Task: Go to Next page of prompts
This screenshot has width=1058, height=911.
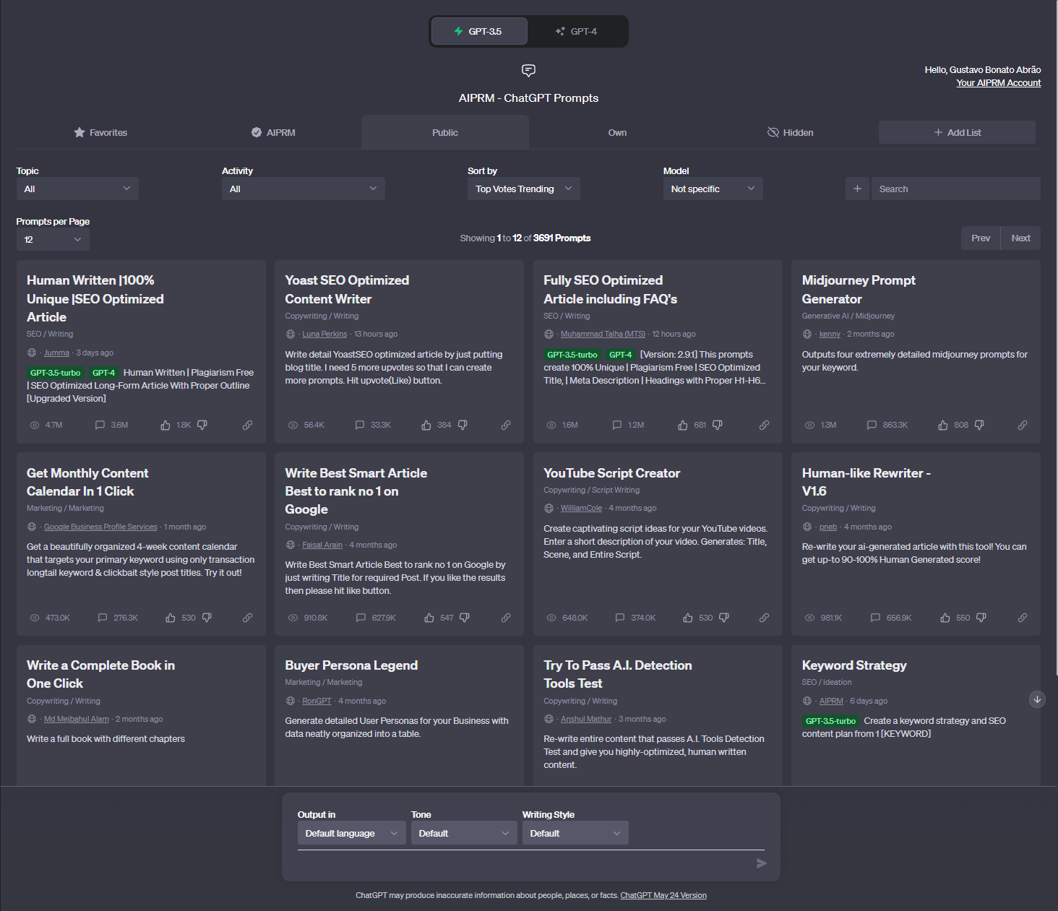Action: coord(1020,238)
